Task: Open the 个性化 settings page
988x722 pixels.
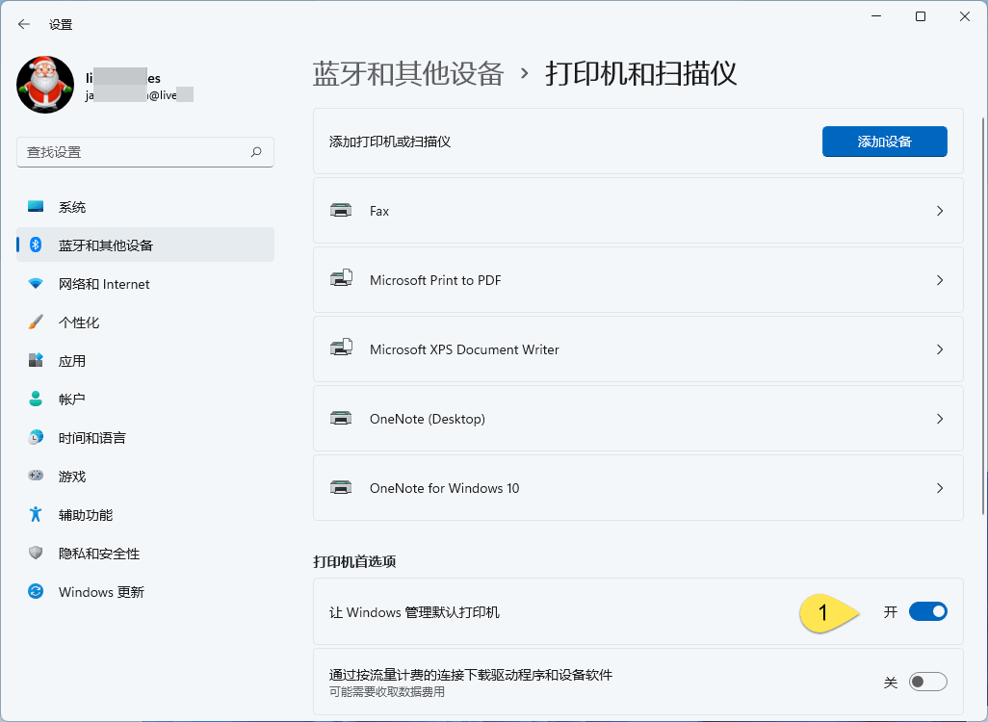Action: coord(144,322)
